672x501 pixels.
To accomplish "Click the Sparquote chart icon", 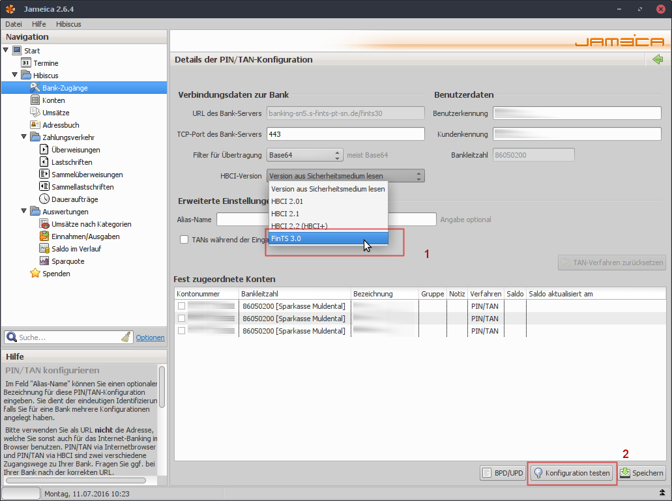I will coord(44,261).
